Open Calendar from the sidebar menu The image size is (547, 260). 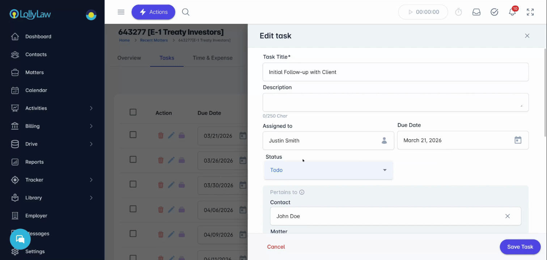pos(36,90)
